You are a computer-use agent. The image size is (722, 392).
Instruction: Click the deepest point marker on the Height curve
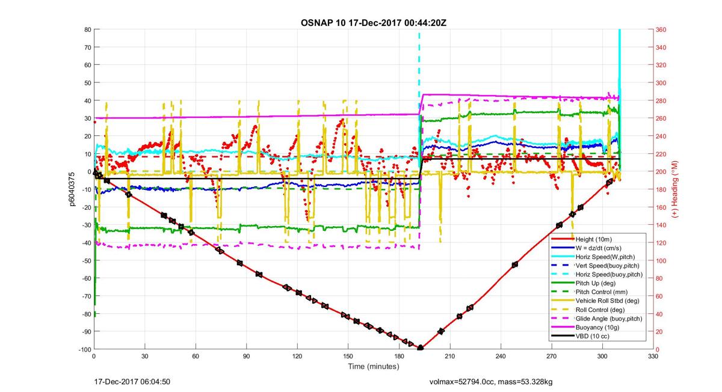click(421, 348)
